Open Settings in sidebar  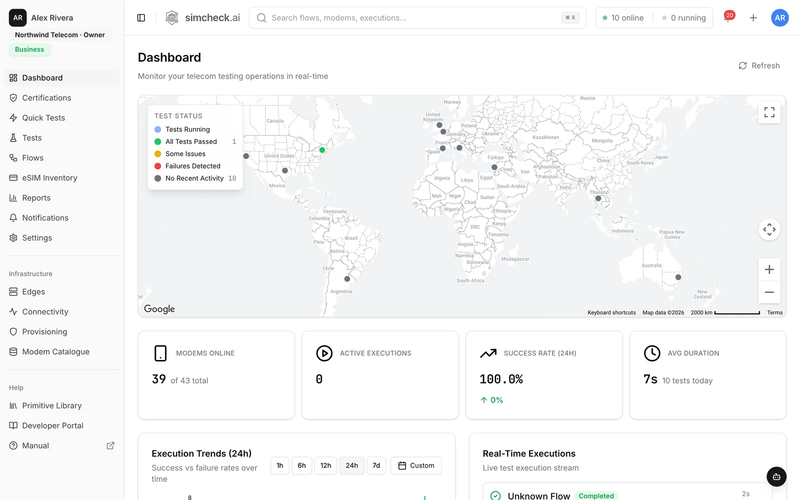(x=62, y=238)
